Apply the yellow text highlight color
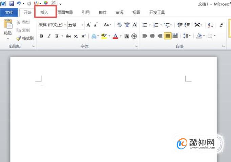The height and width of the screenshot is (162, 231). 104,36
